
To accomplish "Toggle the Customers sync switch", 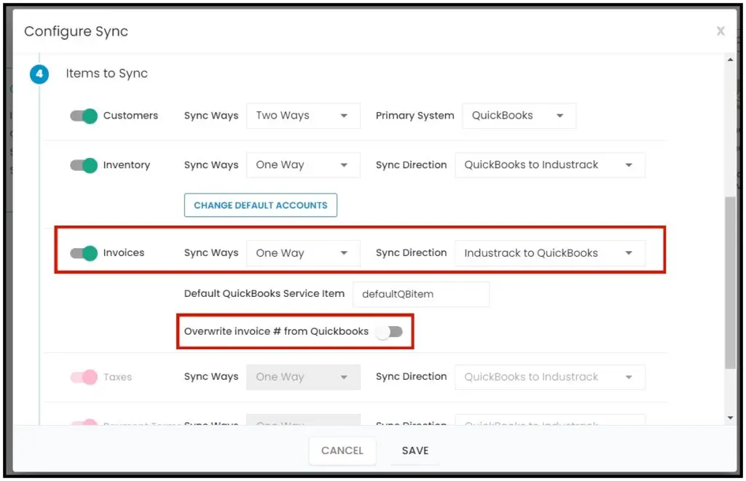I will (x=84, y=116).
